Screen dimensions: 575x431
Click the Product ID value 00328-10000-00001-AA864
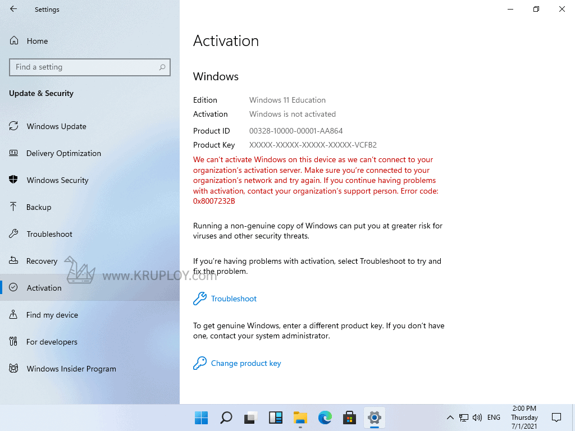click(296, 131)
